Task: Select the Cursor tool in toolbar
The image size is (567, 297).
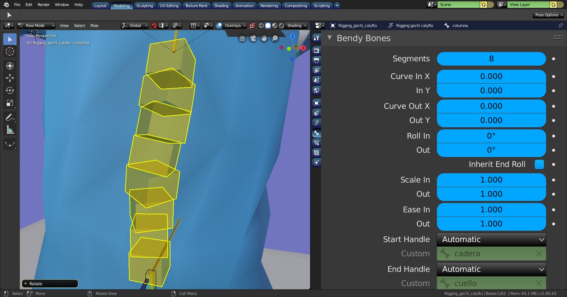Action: [10, 51]
